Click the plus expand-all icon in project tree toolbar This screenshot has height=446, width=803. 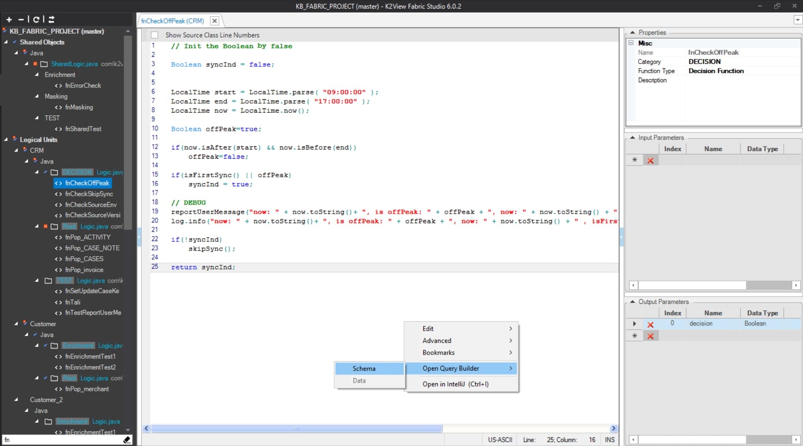click(9, 20)
